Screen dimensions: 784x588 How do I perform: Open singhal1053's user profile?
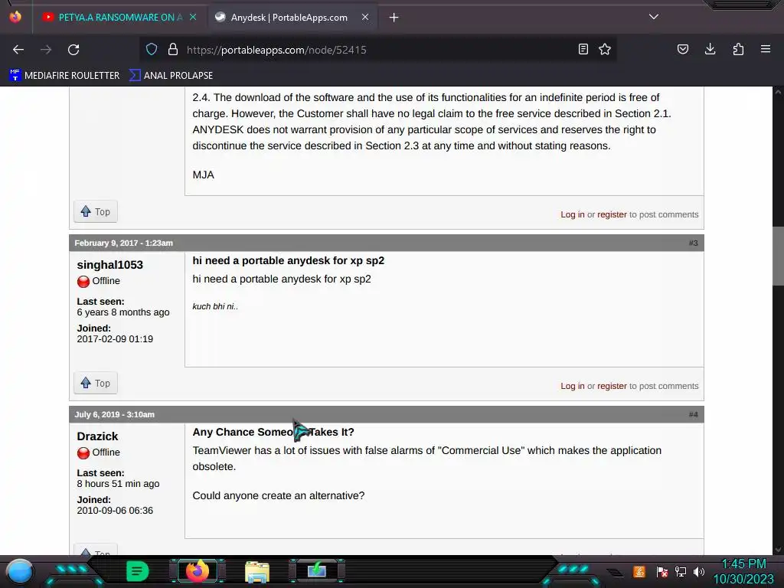coord(110,264)
